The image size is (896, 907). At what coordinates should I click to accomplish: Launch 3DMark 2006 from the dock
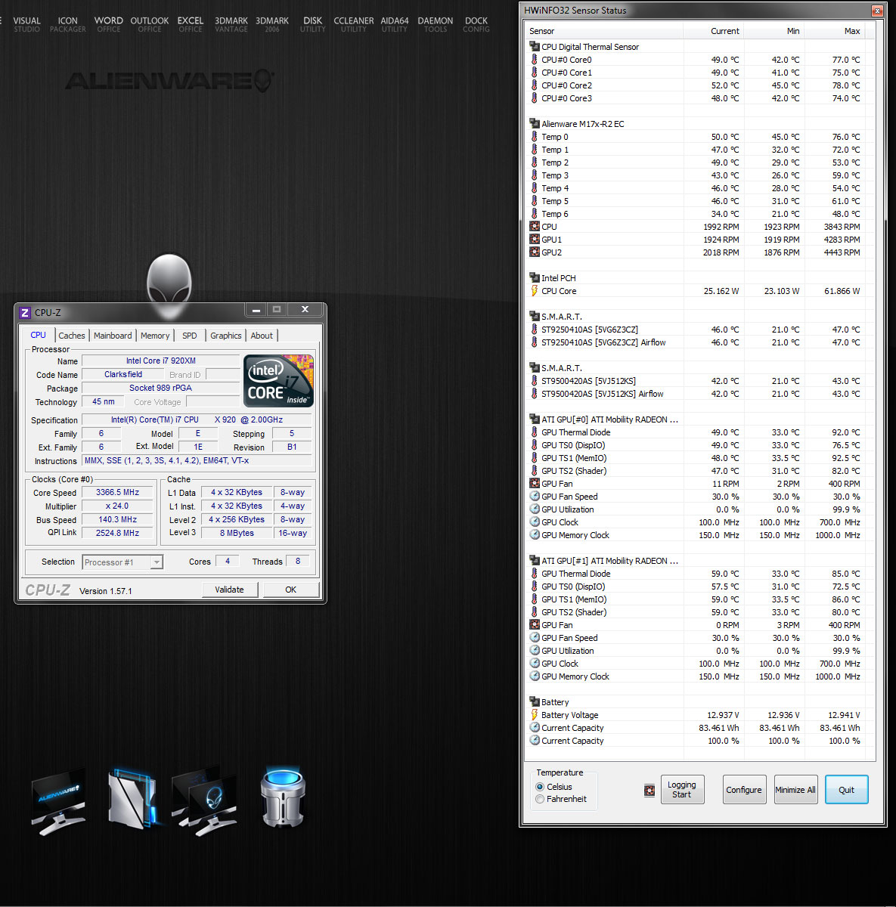click(272, 25)
